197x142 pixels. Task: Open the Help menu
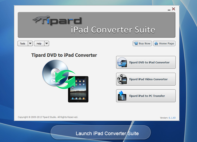point(39,44)
